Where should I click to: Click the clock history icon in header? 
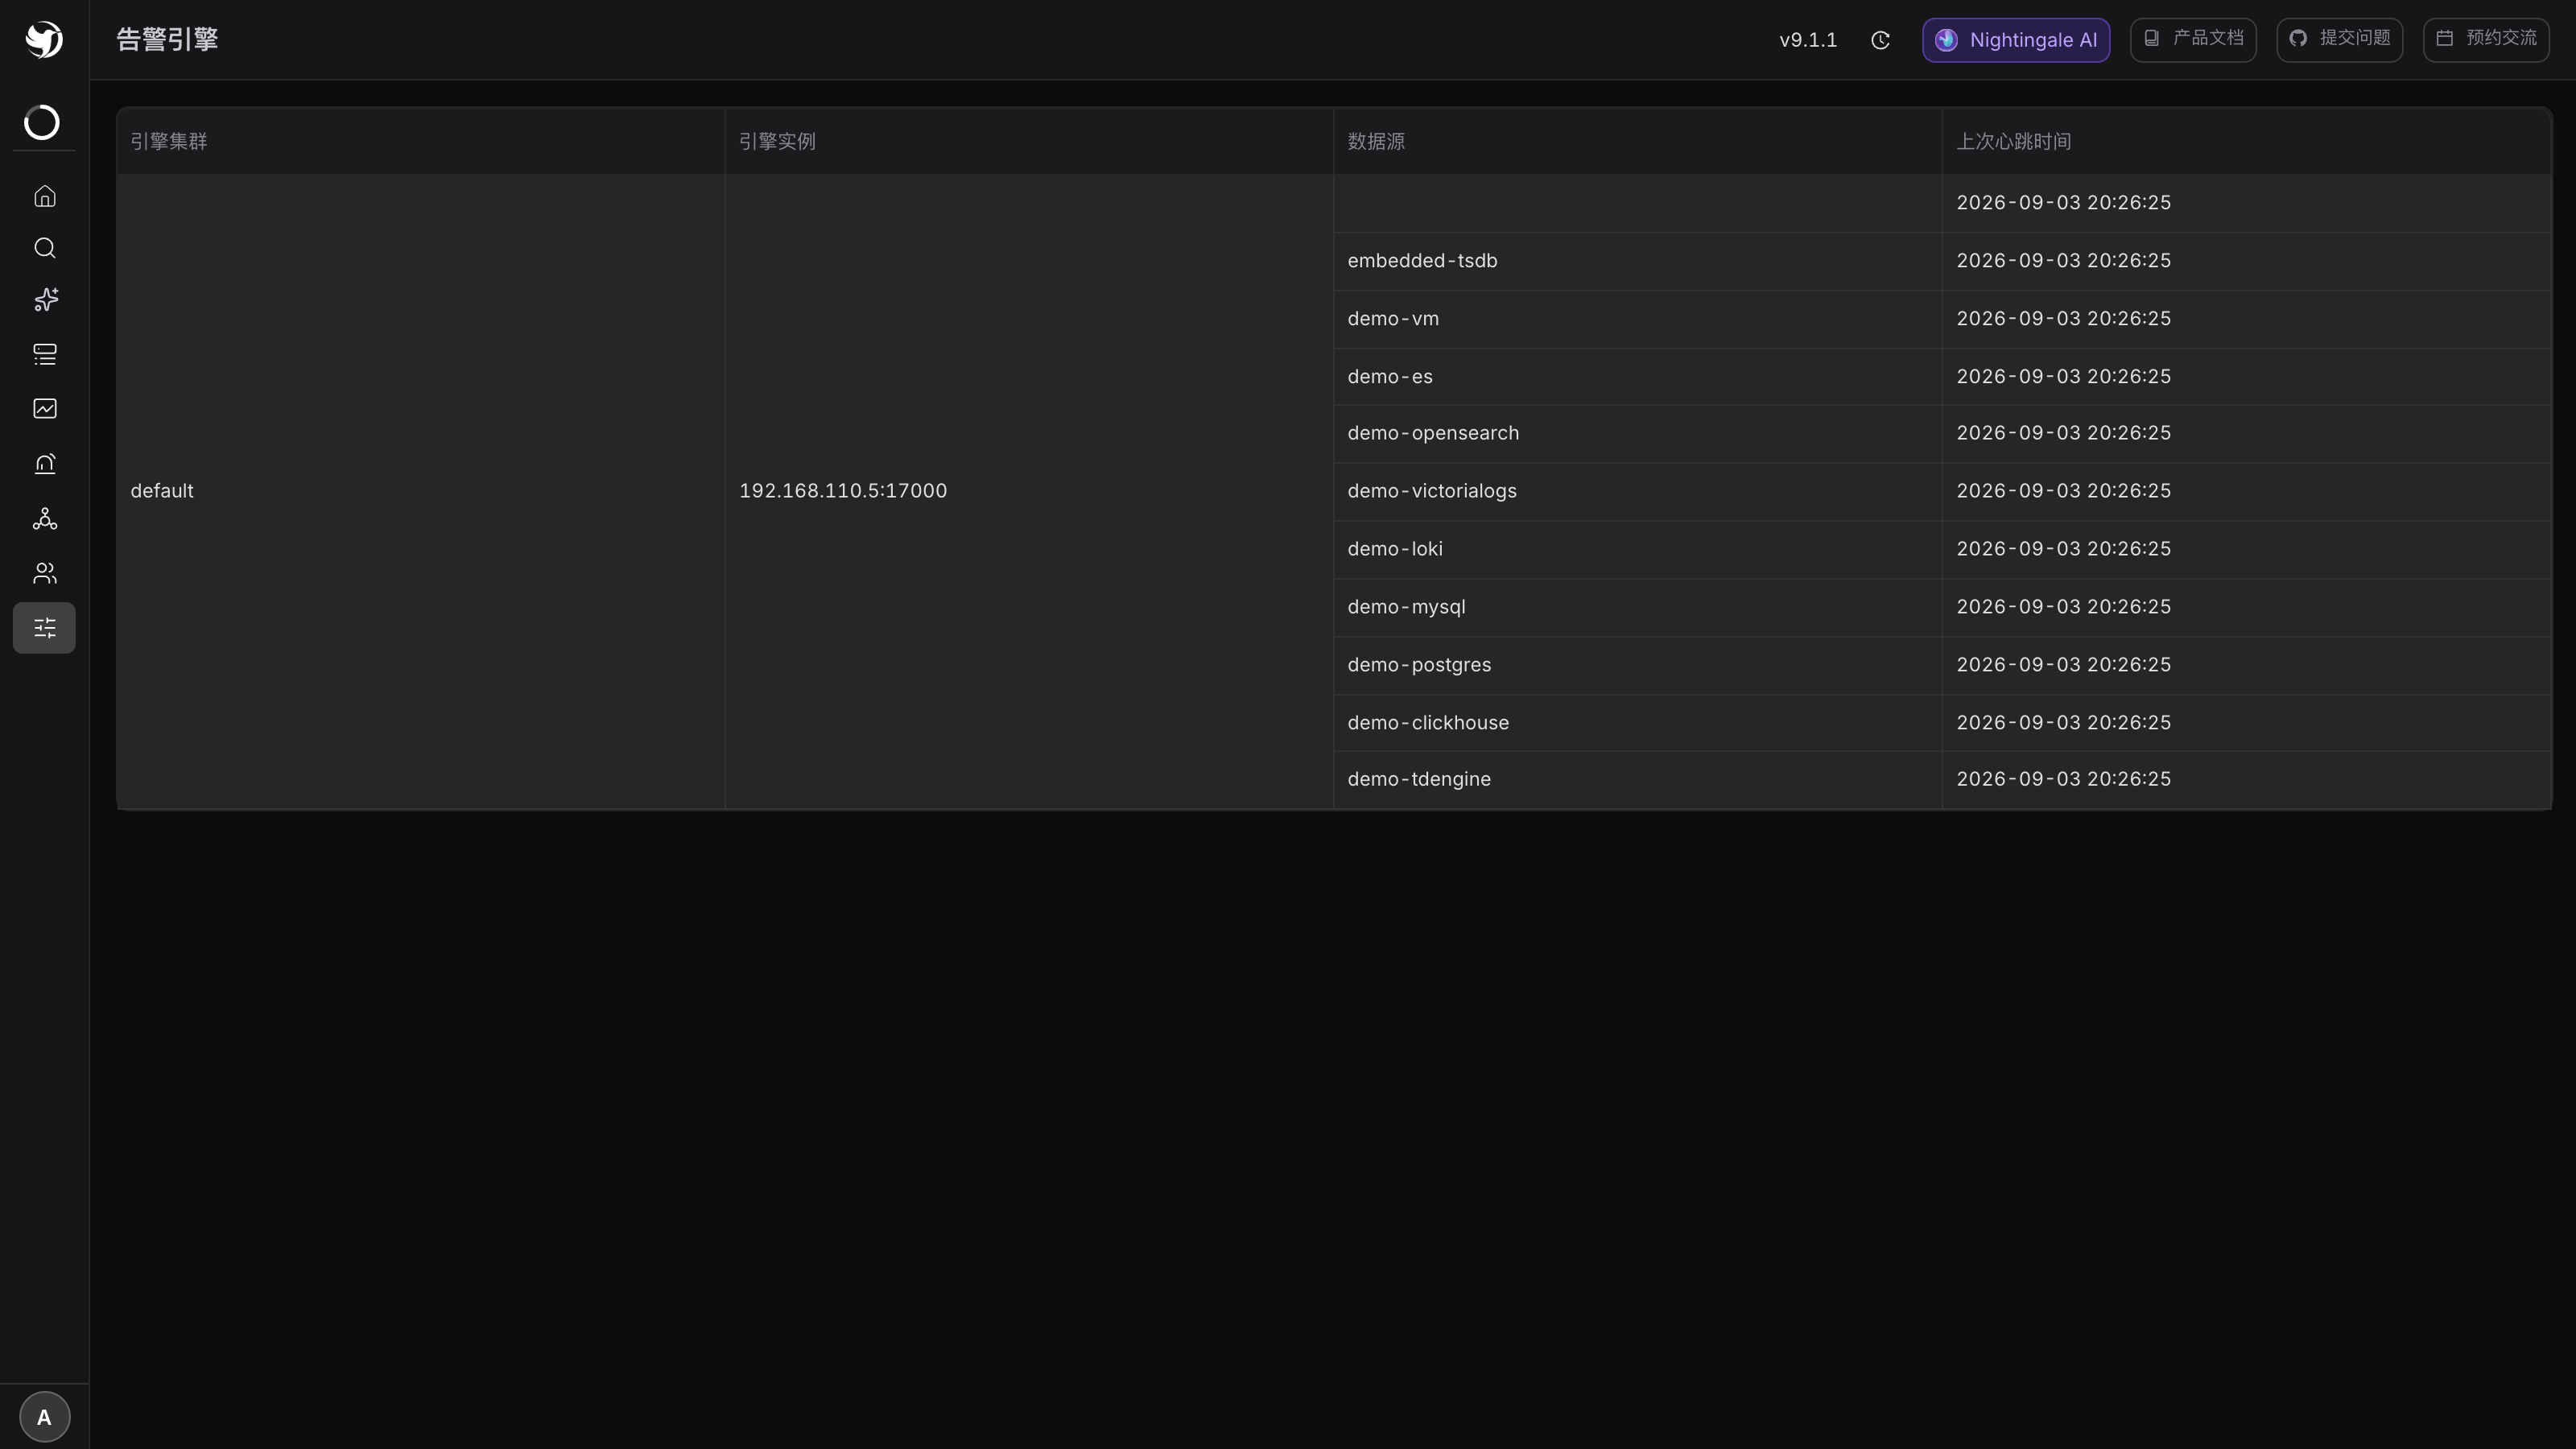(x=1880, y=40)
